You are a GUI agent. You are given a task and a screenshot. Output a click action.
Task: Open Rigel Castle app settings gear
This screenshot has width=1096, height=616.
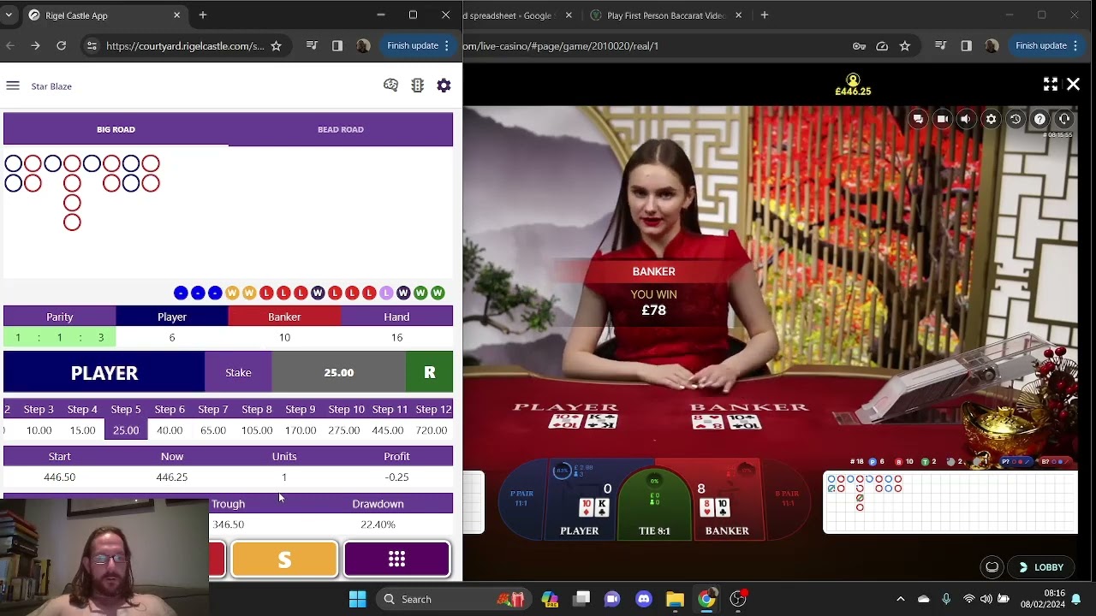pos(444,86)
